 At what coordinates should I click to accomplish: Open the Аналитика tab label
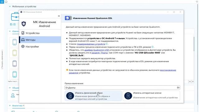pyautogui.click(x=18, y=105)
